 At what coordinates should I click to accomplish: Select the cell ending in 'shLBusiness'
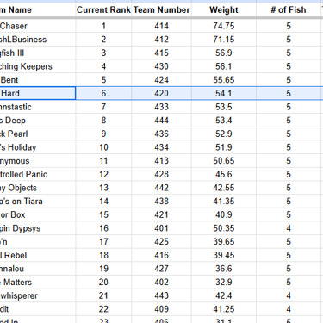pyautogui.click(x=38, y=40)
